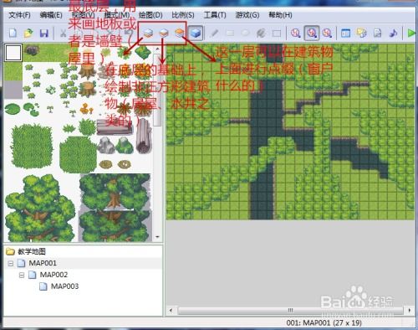Open the 绘图(D) menu
Image resolution: width=418 pixels, height=330 pixels.
coord(150,15)
